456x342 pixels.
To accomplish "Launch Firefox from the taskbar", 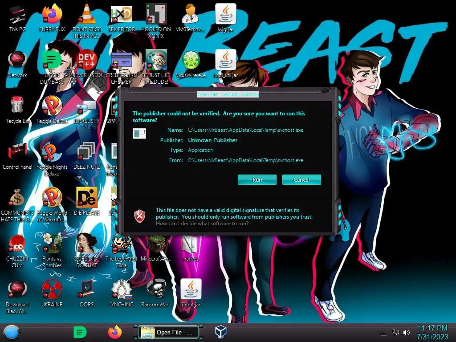I will 115,332.
